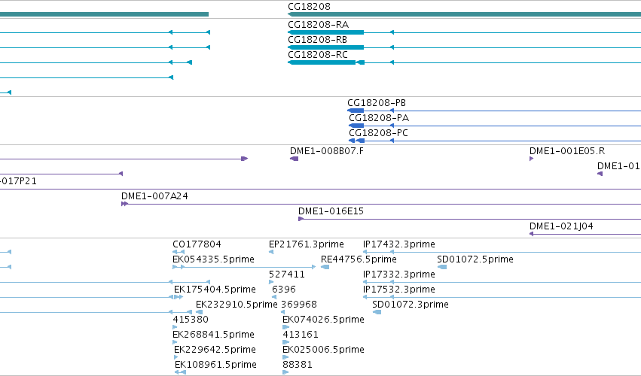641x376 pixels.
Task: Click the EK175404.5prime label
Action: pyautogui.click(x=215, y=290)
